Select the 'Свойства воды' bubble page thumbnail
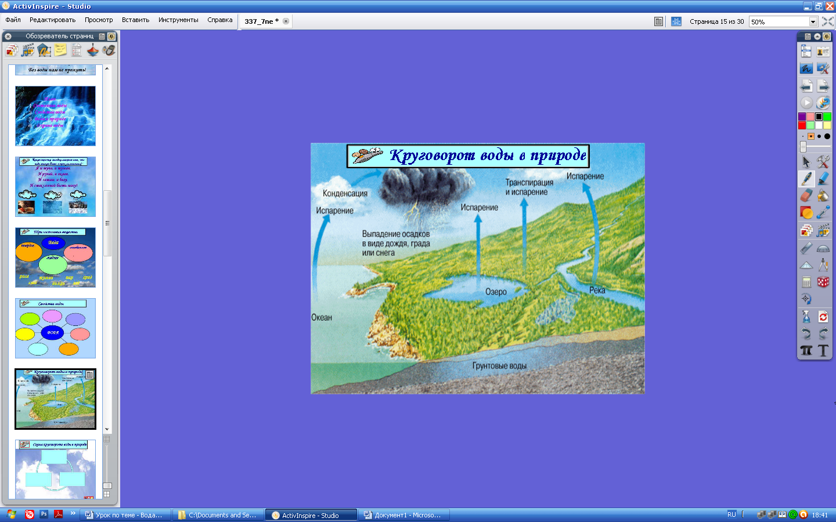The width and height of the screenshot is (836, 522). click(55, 328)
